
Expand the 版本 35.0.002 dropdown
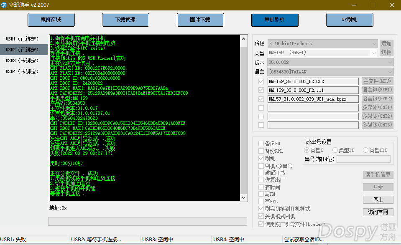click(390, 63)
